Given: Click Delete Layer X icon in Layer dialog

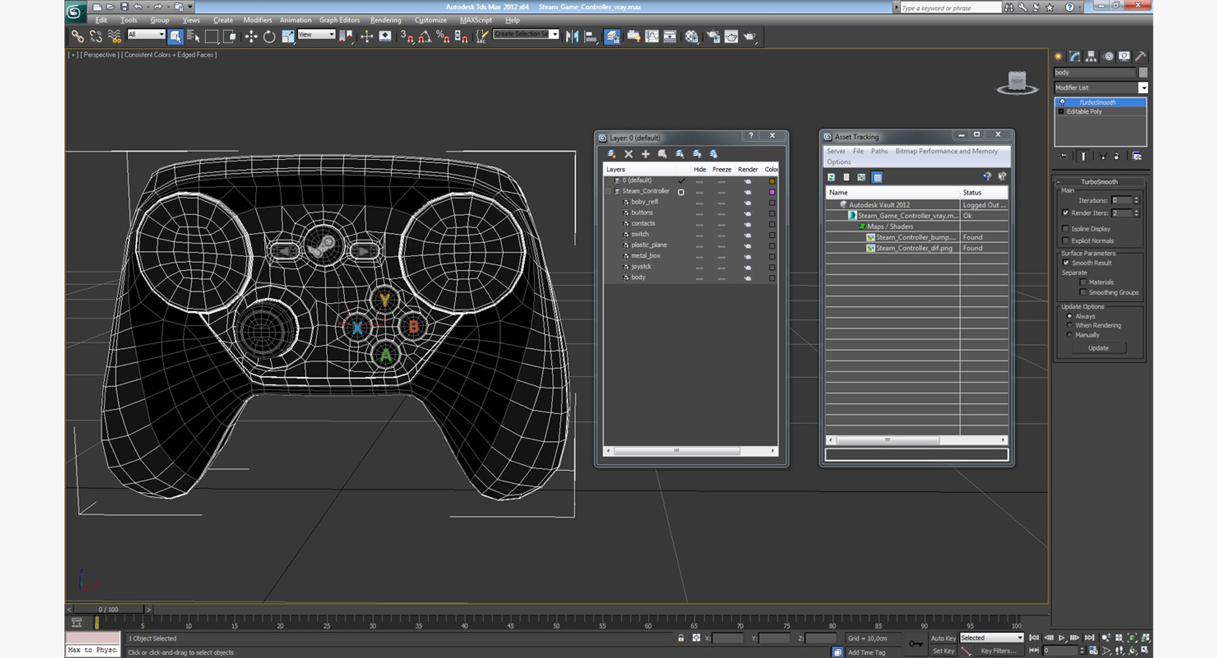Looking at the screenshot, I should coord(628,154).
